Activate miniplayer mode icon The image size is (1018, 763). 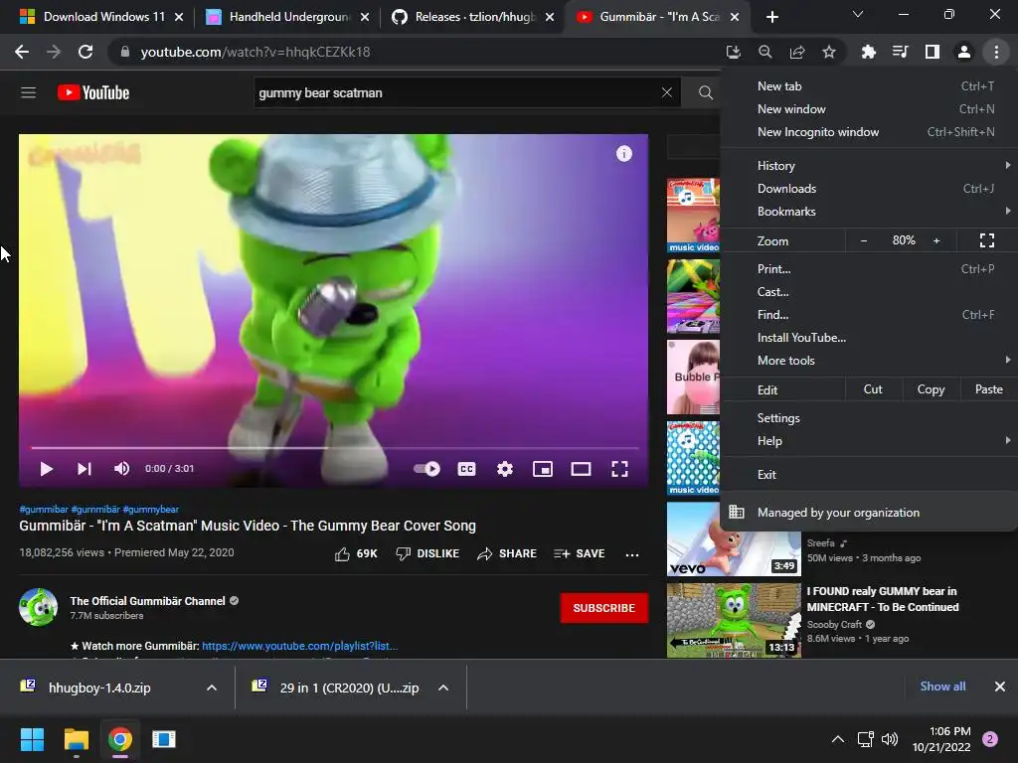coord(543,469)
